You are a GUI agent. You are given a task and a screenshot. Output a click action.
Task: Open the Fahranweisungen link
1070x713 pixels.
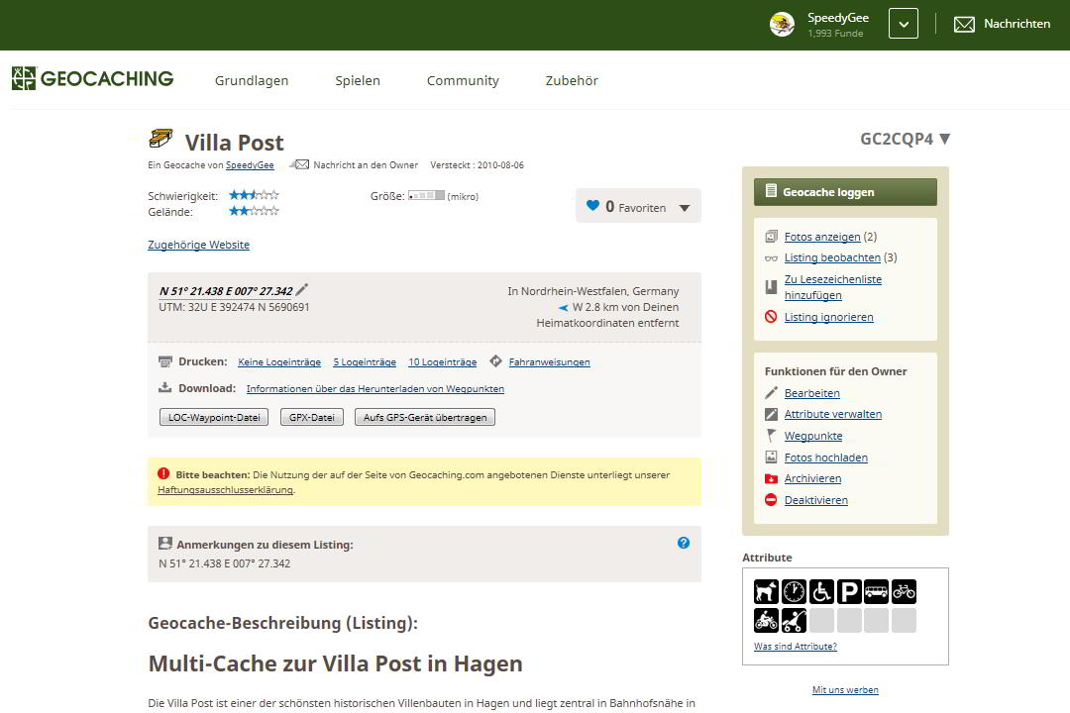pos(549,362)
